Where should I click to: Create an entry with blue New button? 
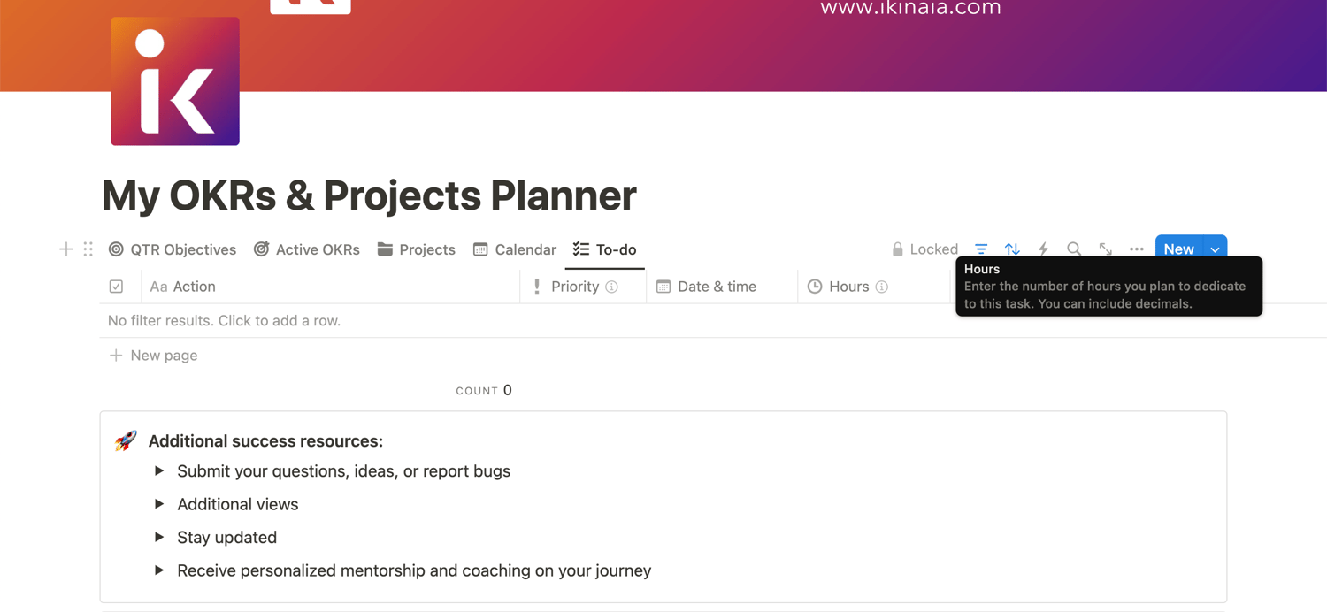(1179, 249)
